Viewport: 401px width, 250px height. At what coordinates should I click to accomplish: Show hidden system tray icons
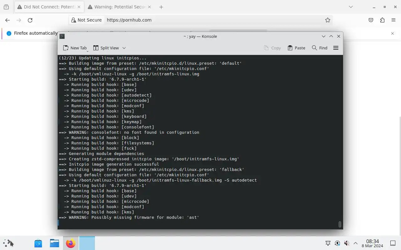coord(356,243)
